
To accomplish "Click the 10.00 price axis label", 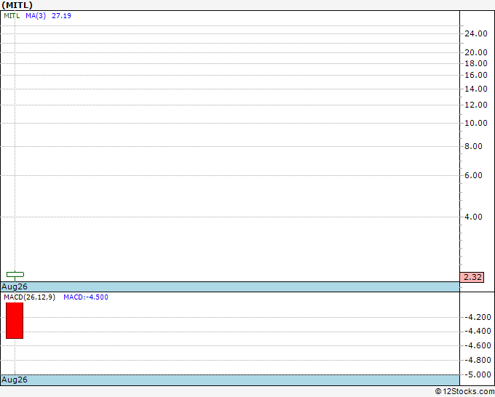I will click(476, 124).
